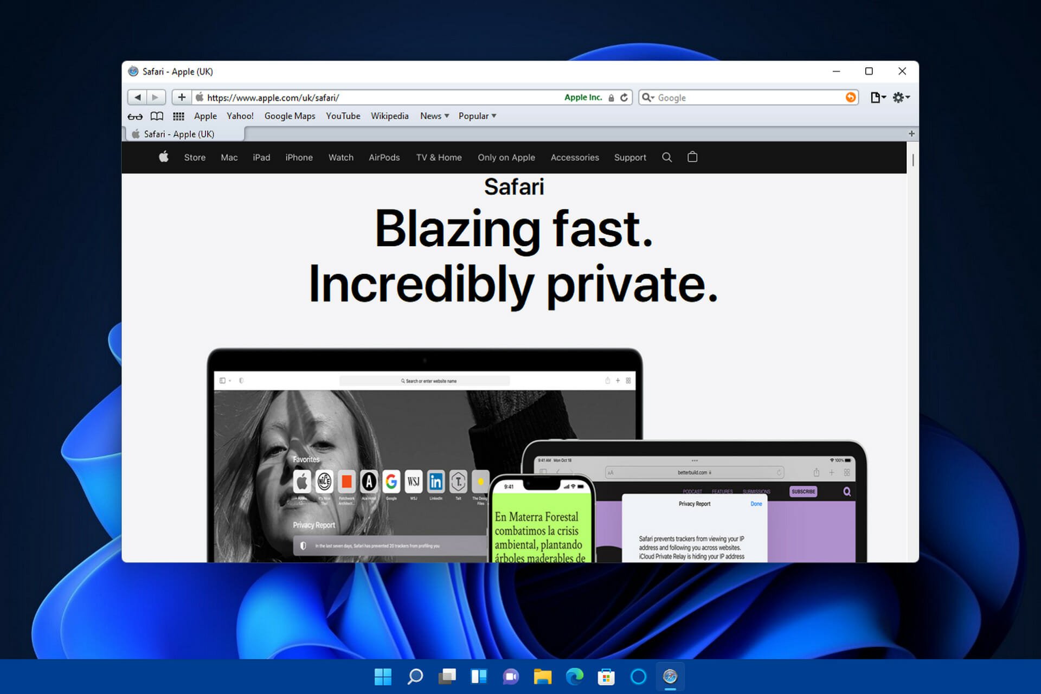Click the search icon on Apple navbar
This screenshot has width=1041, height=694.
point(666,157)
